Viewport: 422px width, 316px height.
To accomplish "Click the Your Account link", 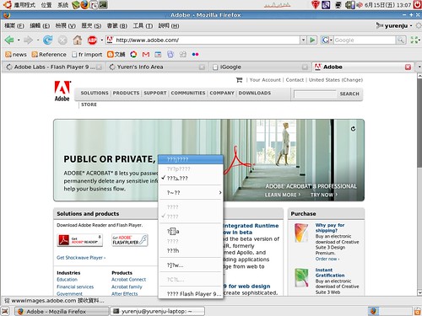I will [265, 80].
